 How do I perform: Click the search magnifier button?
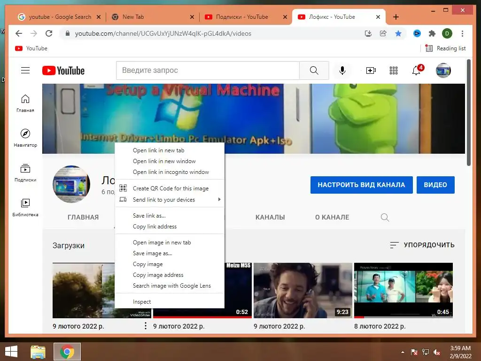point(314,71)
